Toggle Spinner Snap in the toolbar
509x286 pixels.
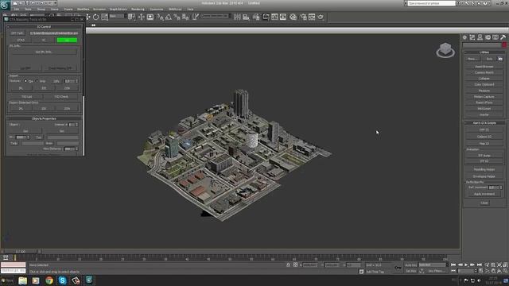[x=185, y=17]
